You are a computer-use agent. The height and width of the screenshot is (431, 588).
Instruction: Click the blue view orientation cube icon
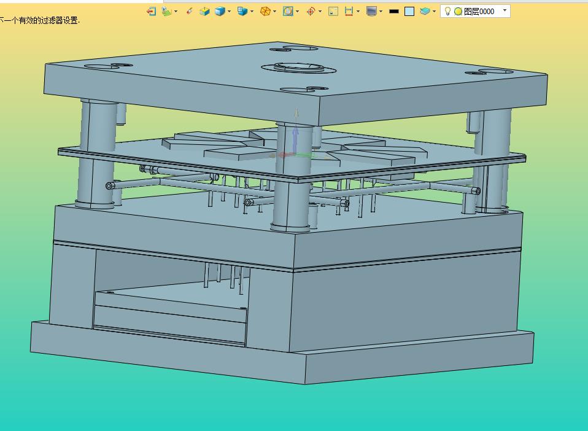pyautogui.click(x=242, y=11)
